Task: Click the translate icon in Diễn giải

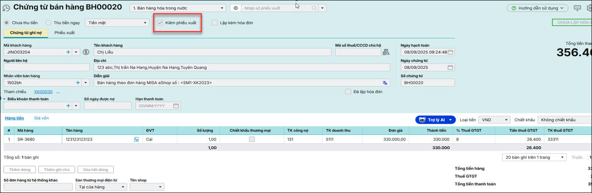Action: [x=385, y=83]
